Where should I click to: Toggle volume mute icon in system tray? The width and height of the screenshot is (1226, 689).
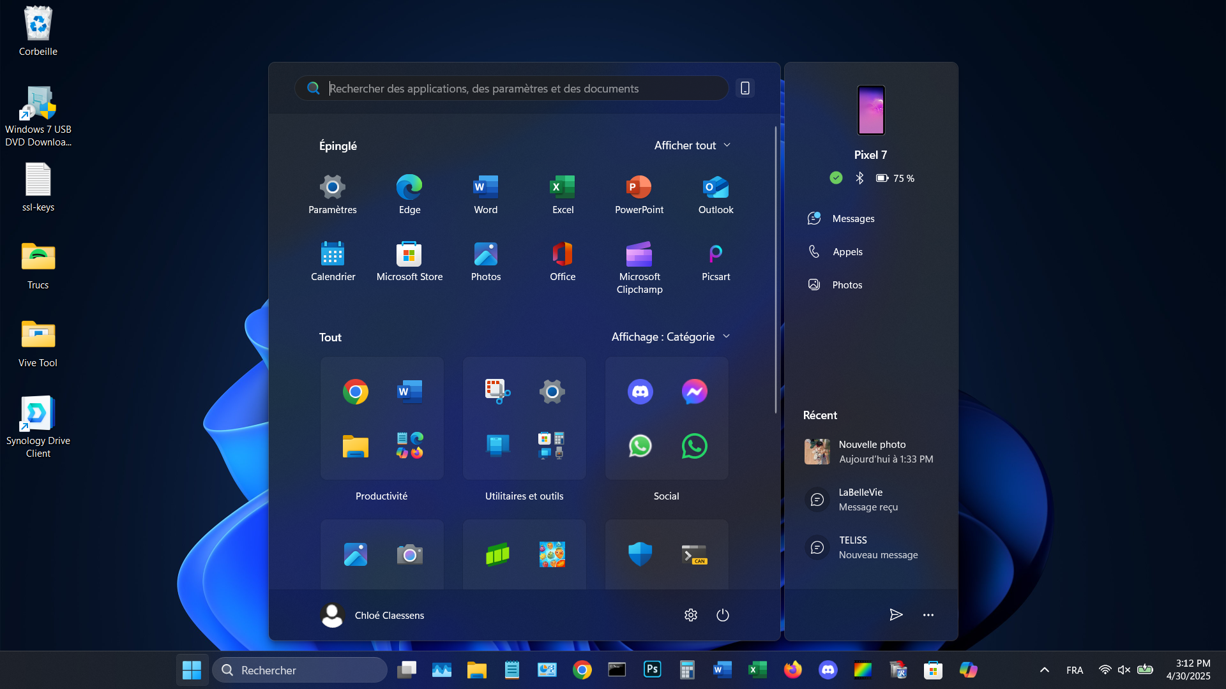1124,670
